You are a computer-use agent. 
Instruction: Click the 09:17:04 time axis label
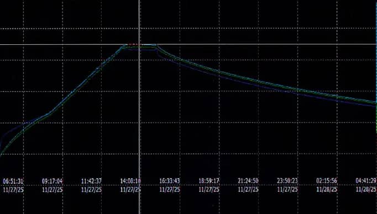(52, 181)
